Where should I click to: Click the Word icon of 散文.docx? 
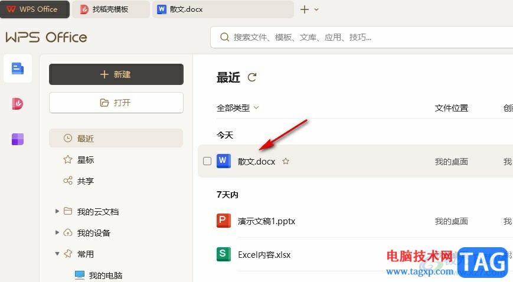point(224,161)
